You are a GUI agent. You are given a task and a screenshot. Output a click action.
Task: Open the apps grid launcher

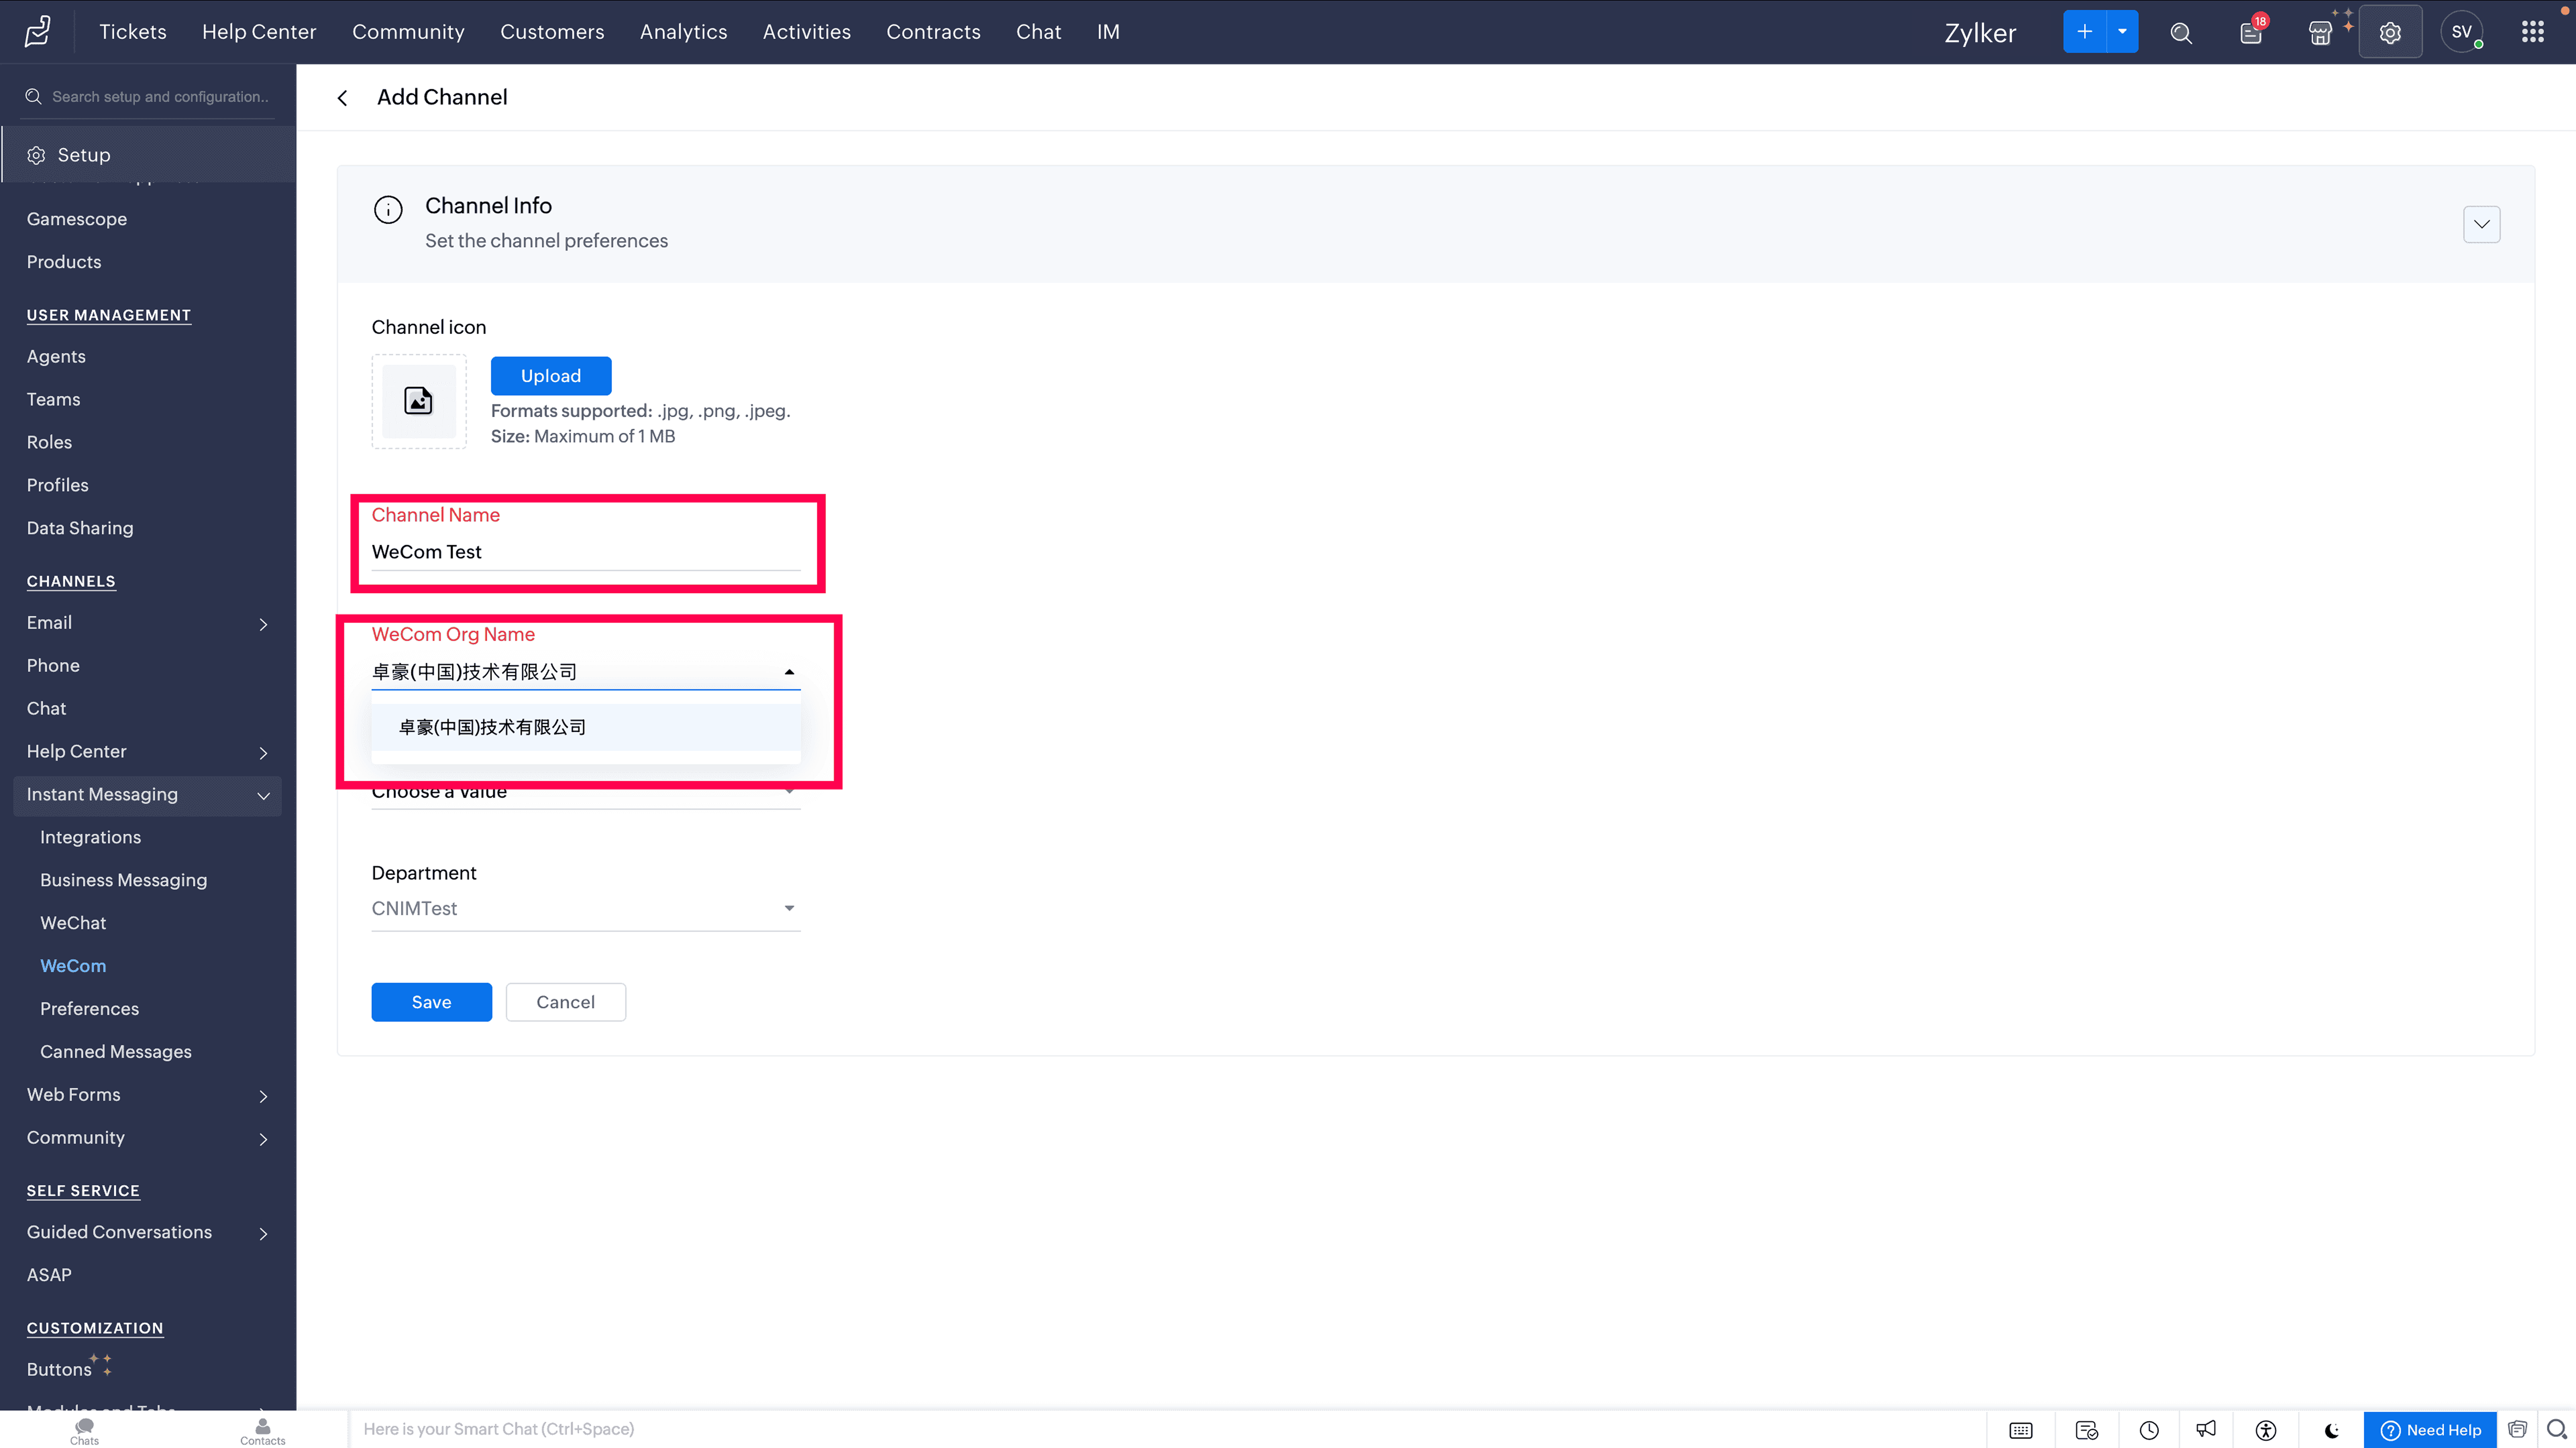click(2532, 32)
